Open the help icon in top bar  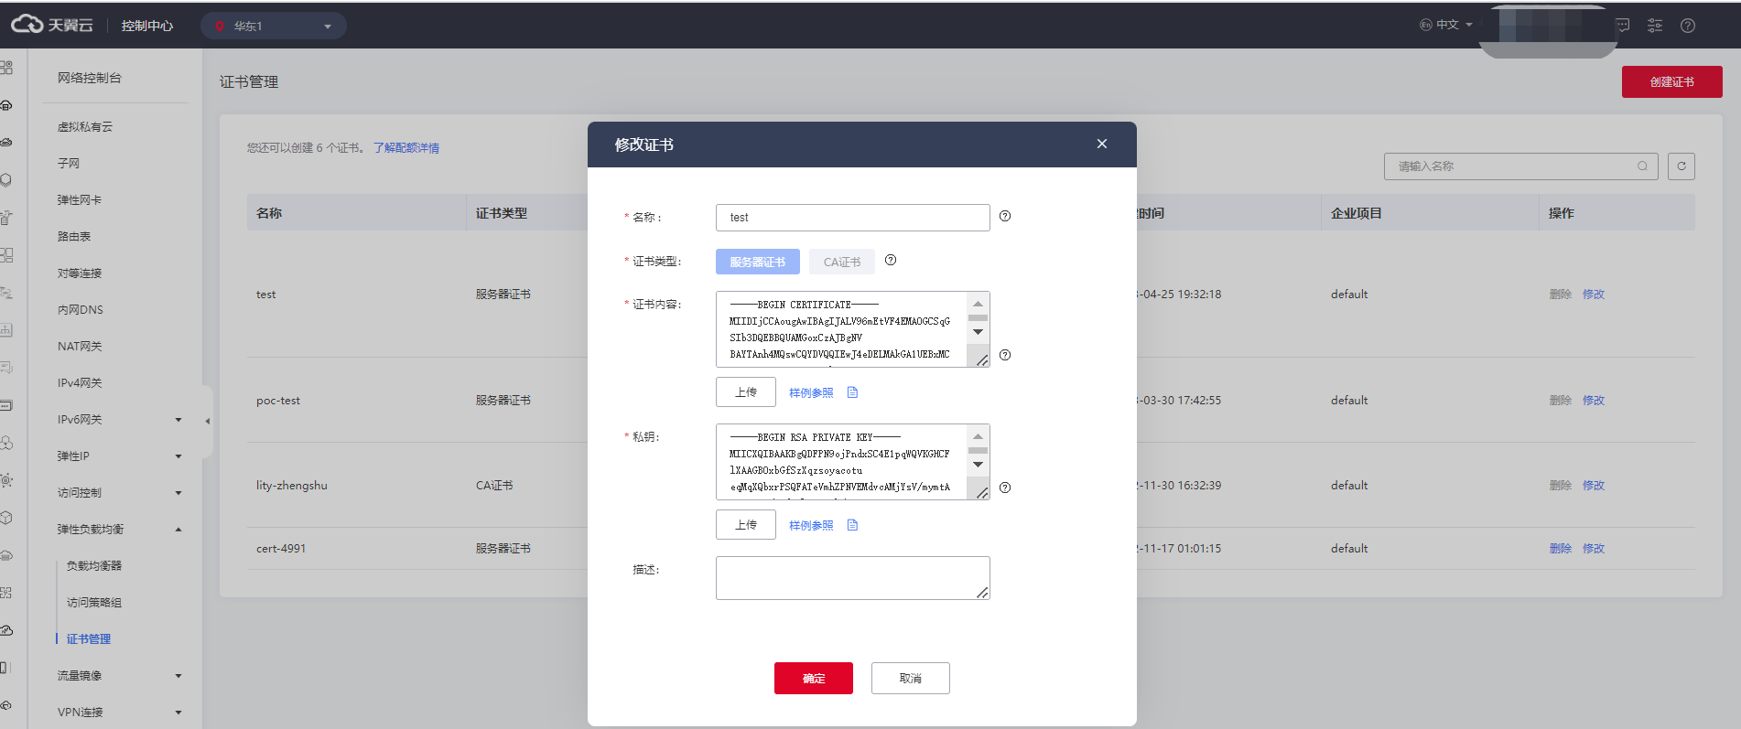(1688, 26)
